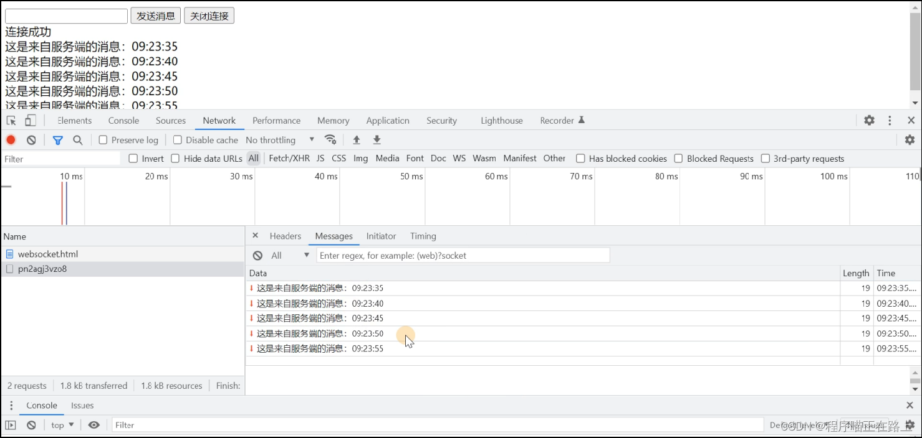Check Has blocked cookies
The image size is (922, 438).
pos(580,159)
